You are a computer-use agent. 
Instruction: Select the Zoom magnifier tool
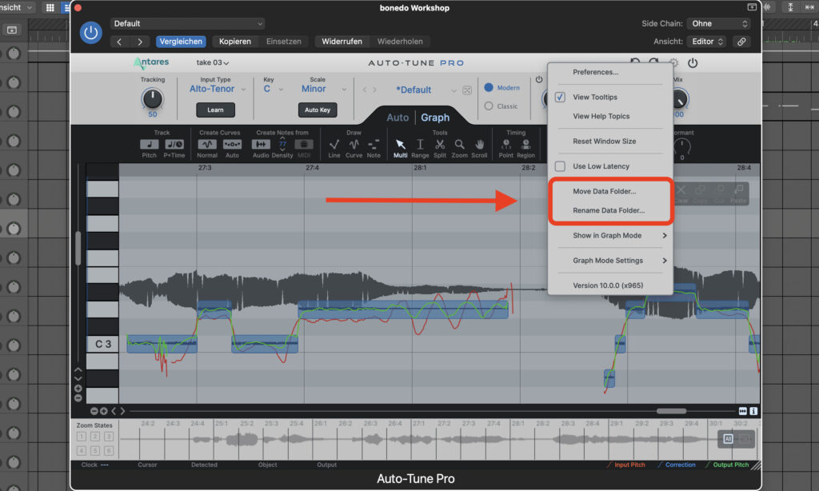point(460,144)
